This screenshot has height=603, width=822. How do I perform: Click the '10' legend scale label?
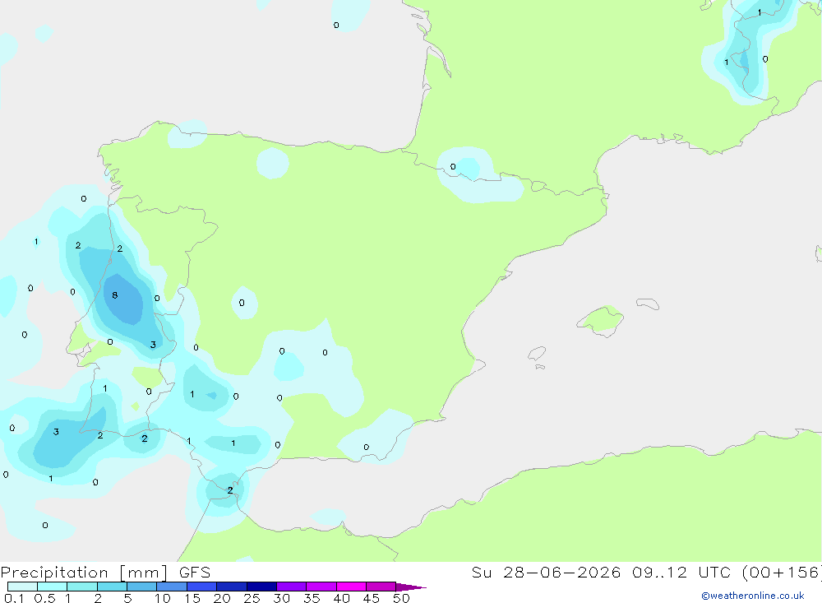tap(162, 598)
